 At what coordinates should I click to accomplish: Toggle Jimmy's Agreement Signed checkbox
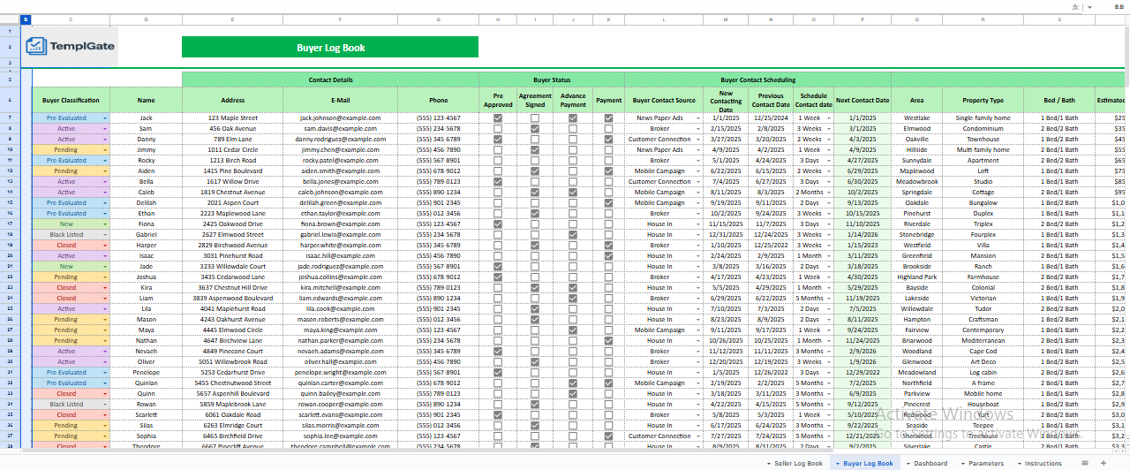click(x=535, y=149)
